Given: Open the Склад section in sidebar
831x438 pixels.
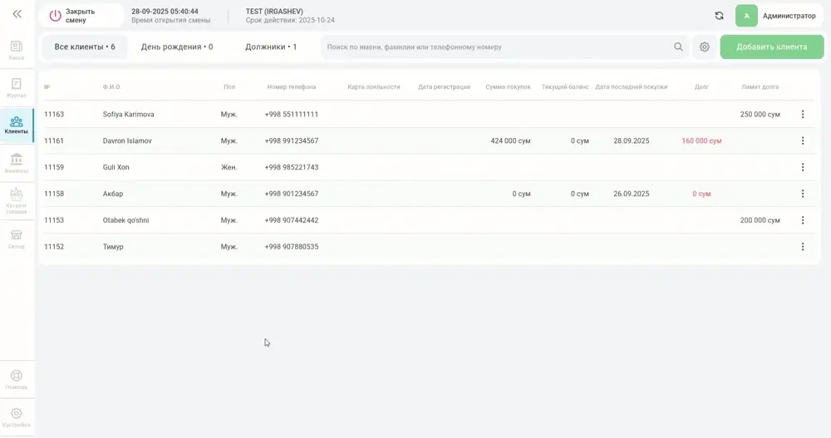Looking at the screenshot, I should tap(17, 239).
